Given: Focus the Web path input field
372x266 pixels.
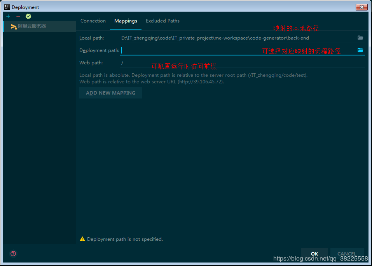Looking at the screenshot, I should click(242, 63).
